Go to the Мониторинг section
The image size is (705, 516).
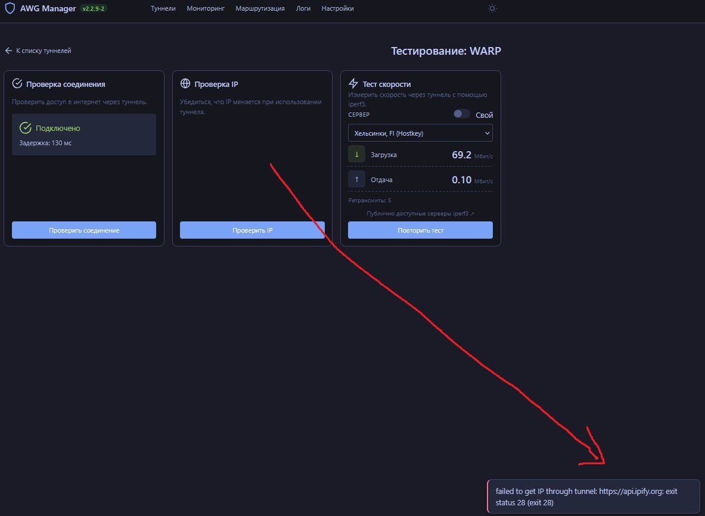(x=205, y=9)
